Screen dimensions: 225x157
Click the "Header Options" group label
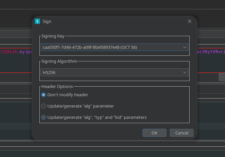57,86
